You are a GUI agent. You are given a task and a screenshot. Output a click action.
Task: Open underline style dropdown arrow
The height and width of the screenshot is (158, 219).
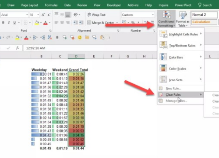[19, 23]
